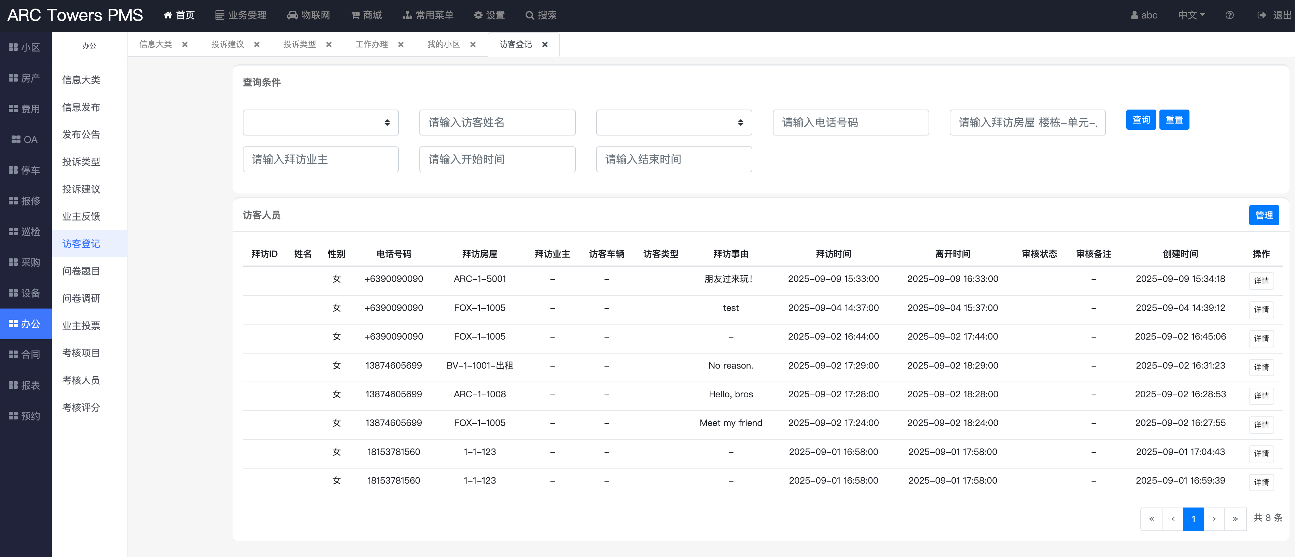The width and height of the screenshot is (1295, 557).
Task: Open the 停车 sidebar module
Action: pos(25,170)
